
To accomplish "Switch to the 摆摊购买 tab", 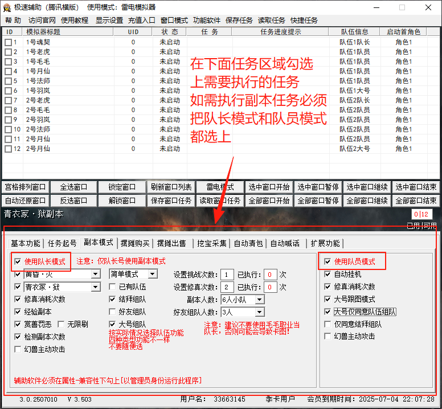I will coord(135,243).
